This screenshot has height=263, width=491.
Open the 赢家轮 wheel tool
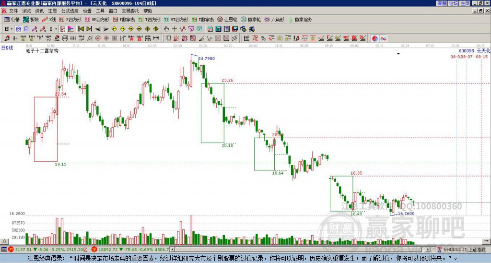click(251, 19)
